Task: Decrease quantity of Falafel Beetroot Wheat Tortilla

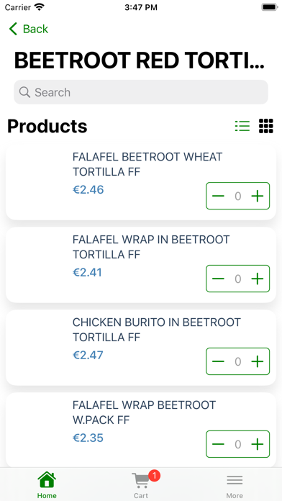Action: (x=218, y=196)
